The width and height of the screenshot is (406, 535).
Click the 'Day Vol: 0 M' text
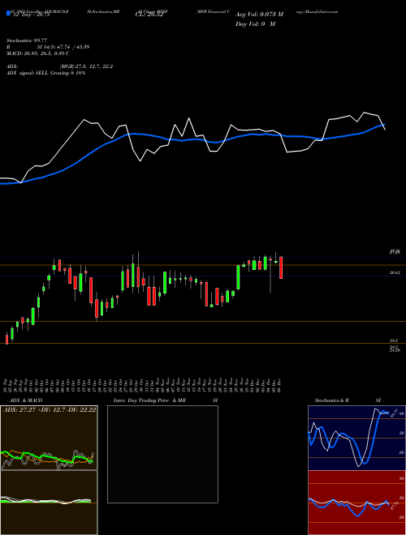(255, 24)
